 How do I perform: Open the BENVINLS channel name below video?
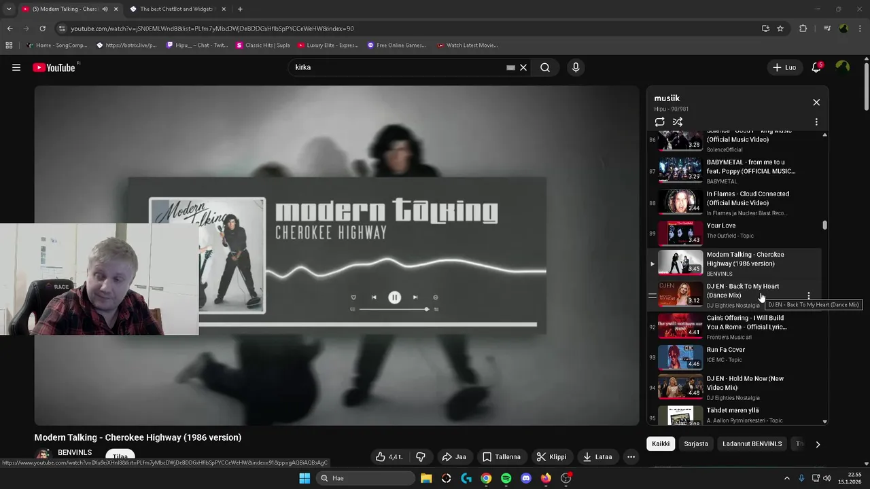[75, 452]
